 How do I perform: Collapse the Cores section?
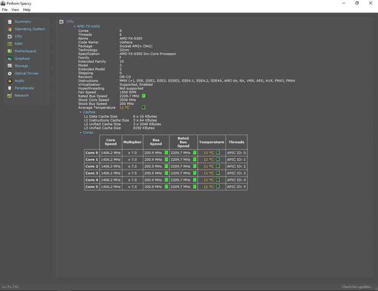click(x=80, y=133)
